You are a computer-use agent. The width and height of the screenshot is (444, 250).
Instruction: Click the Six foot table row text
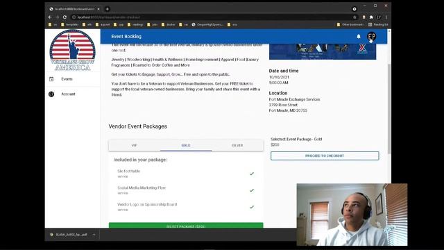(x=128, y=172)
